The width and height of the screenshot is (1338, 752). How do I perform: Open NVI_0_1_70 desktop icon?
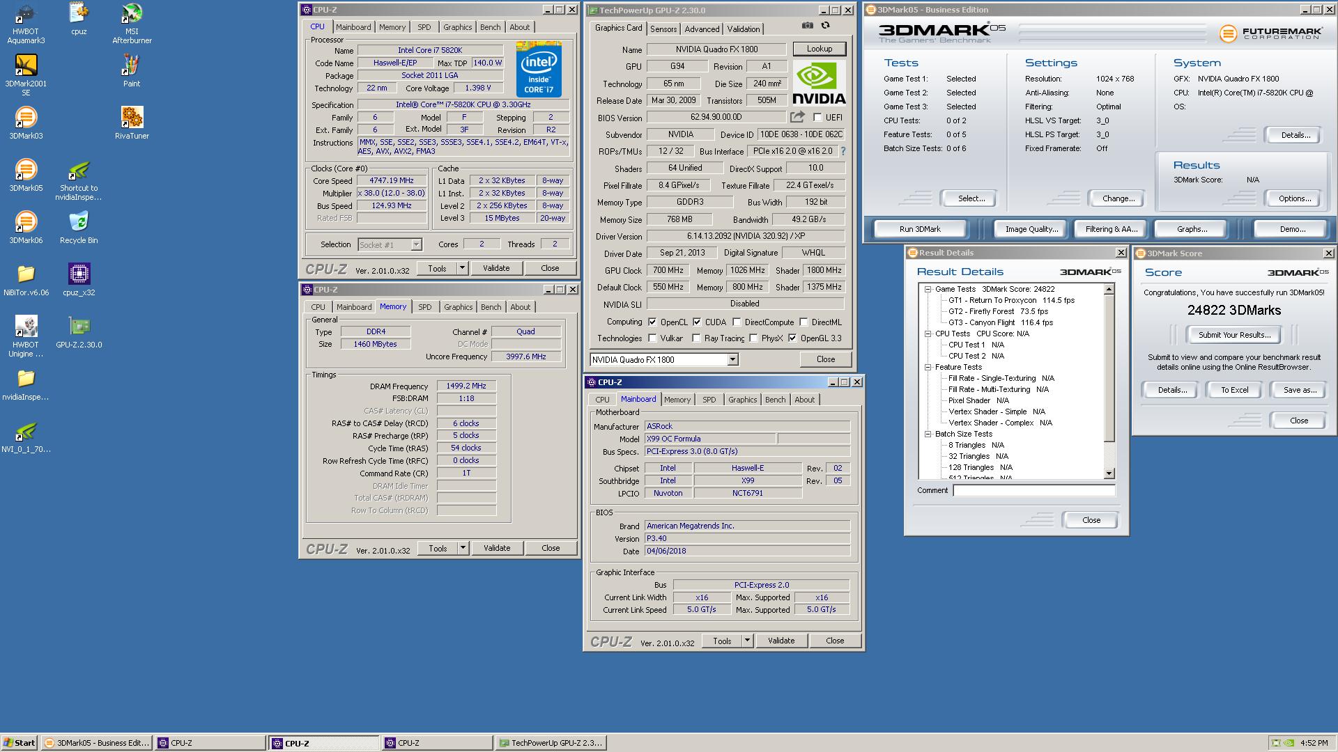tap(26, 437)
